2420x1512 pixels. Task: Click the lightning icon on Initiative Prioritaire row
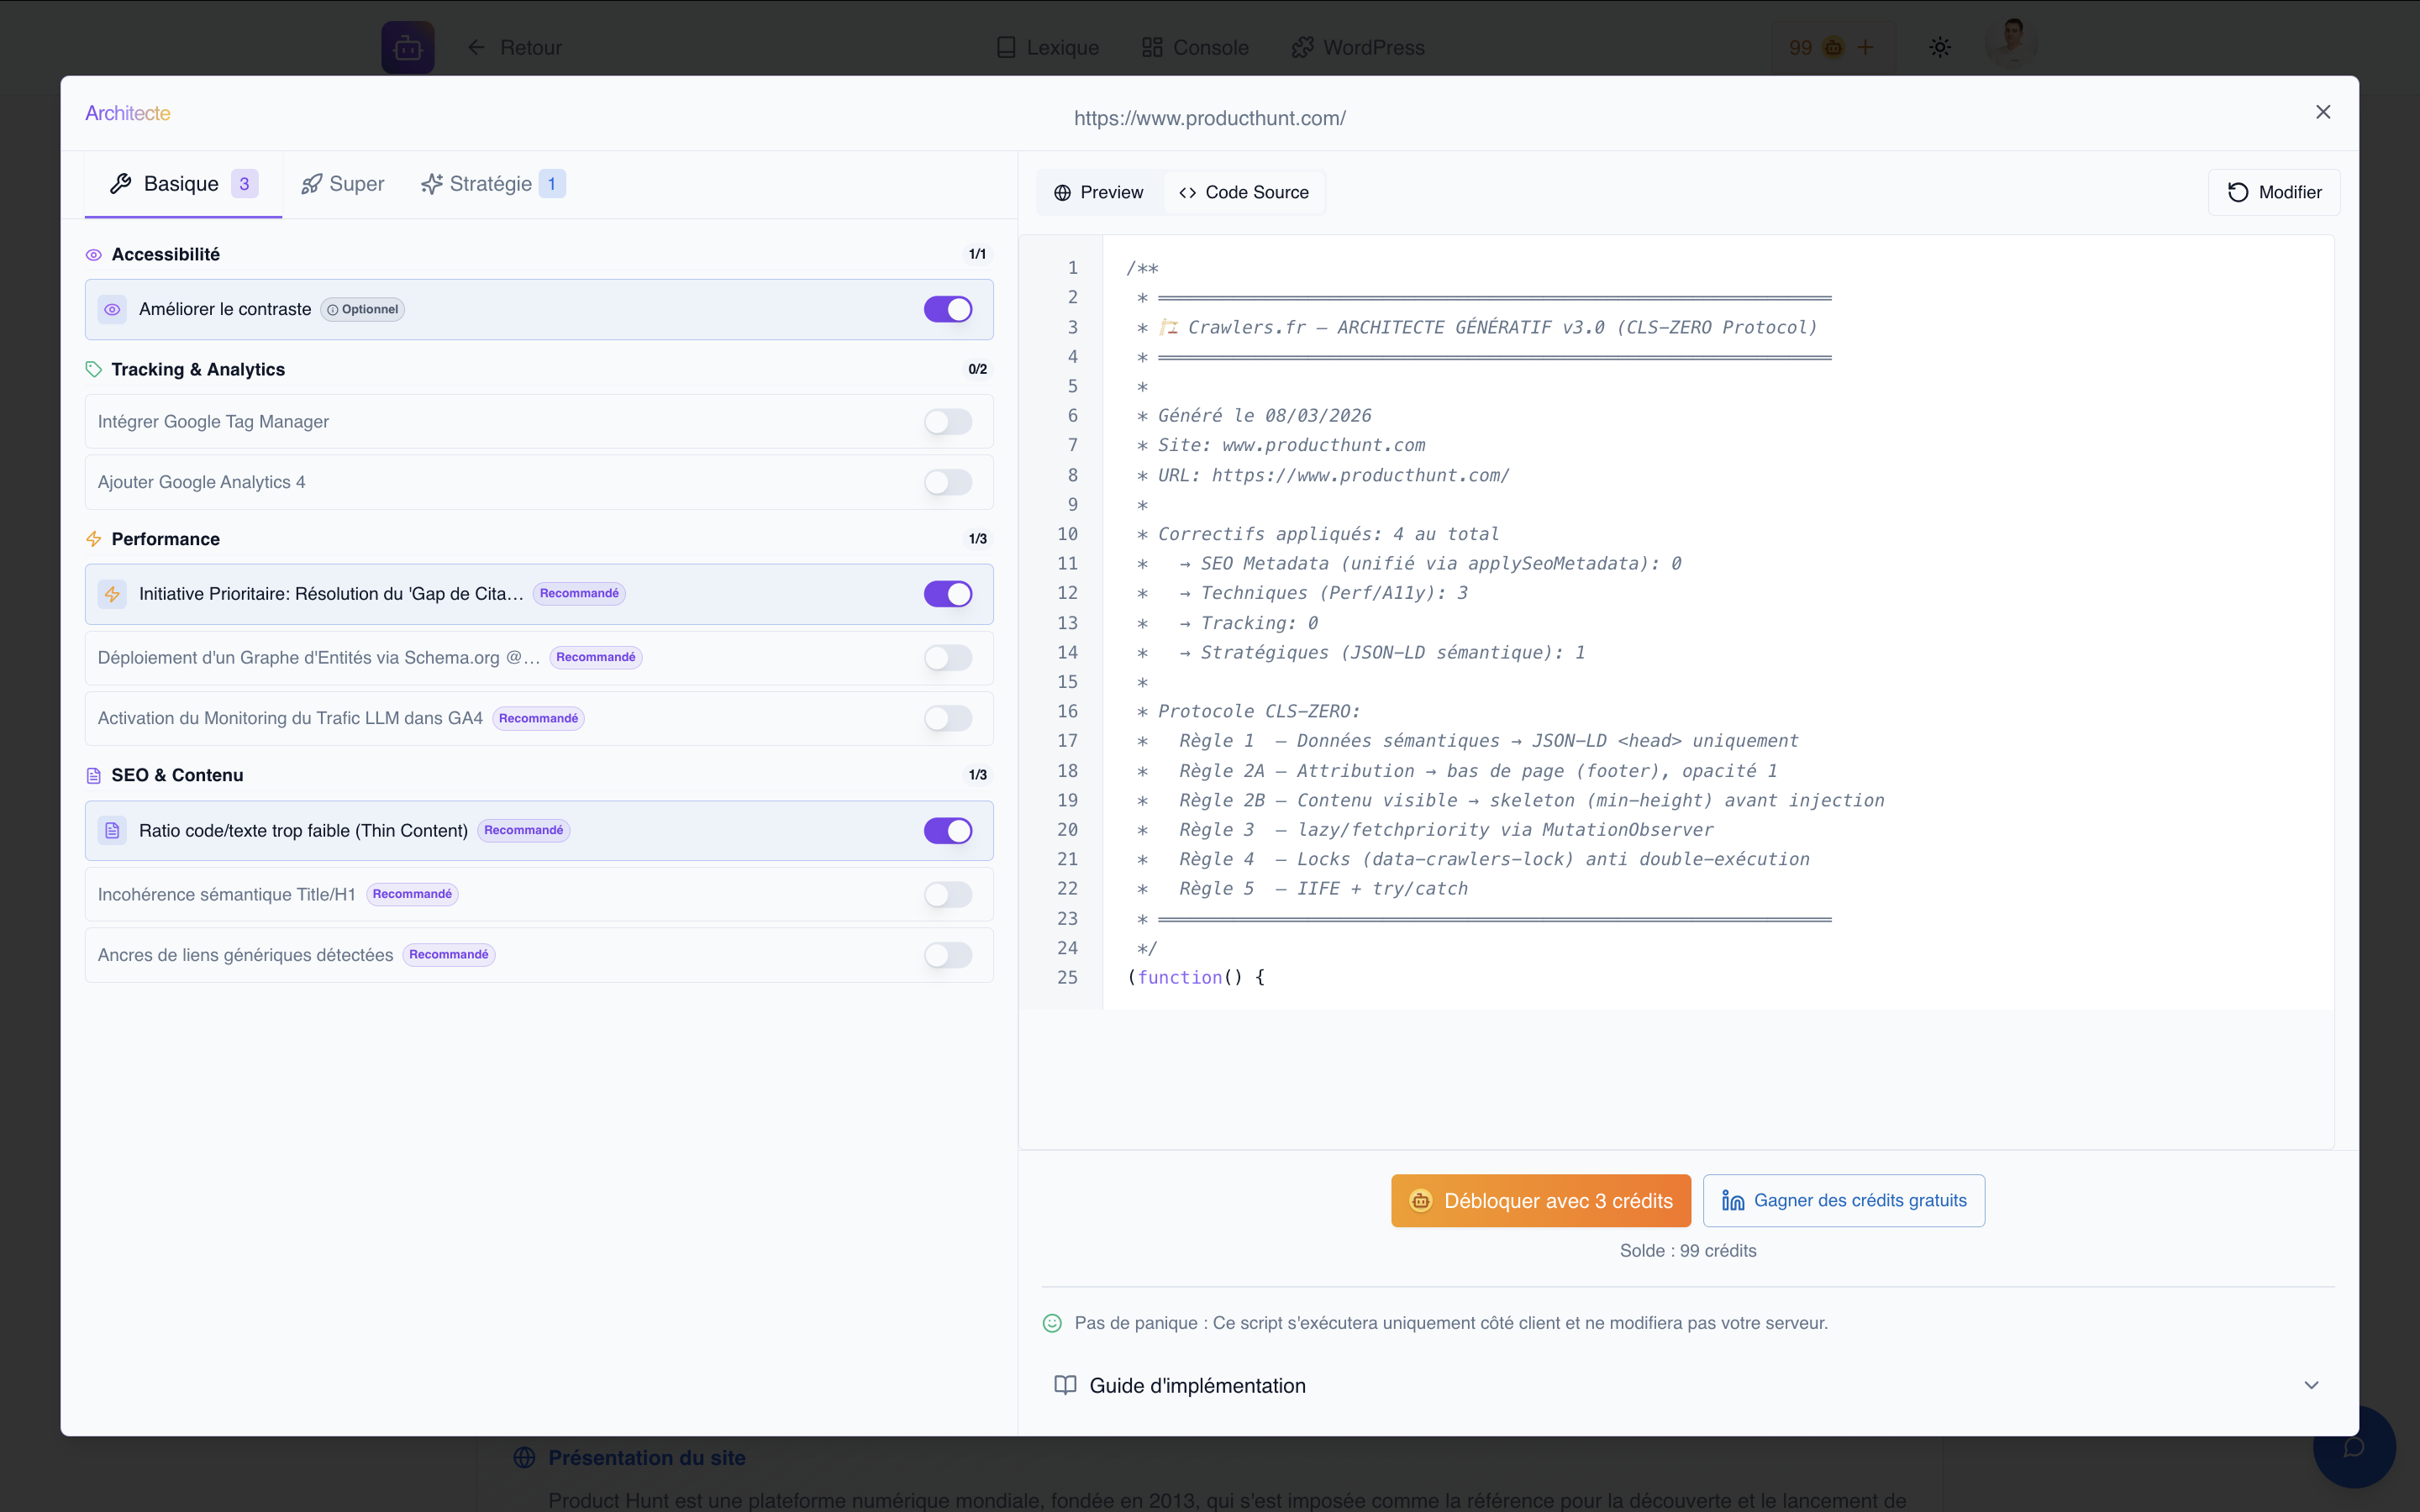[112, 594]
